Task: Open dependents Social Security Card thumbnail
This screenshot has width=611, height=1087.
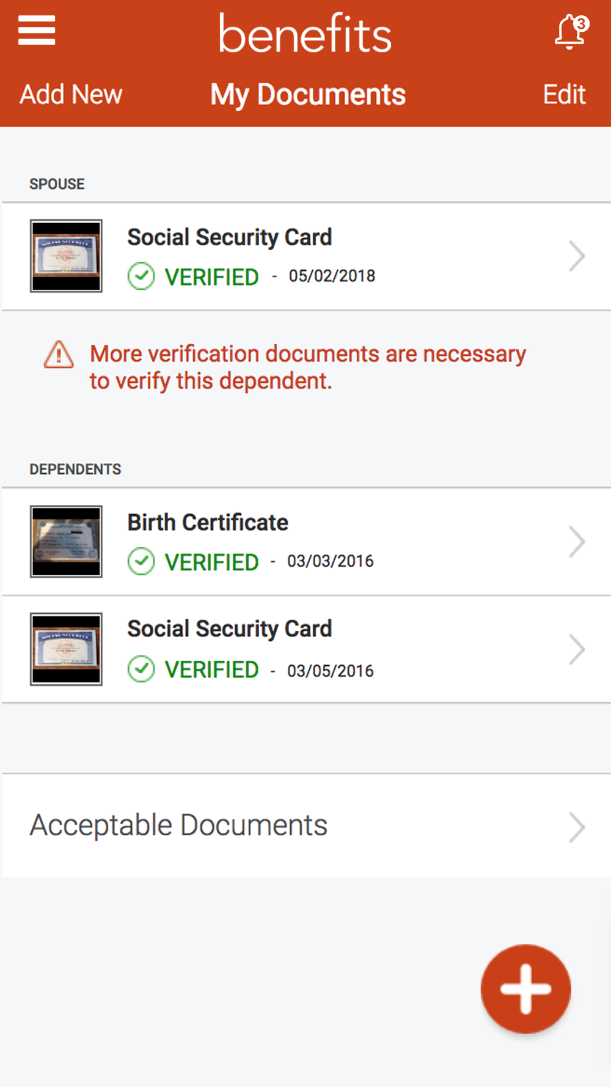Action: pos(66,649)
